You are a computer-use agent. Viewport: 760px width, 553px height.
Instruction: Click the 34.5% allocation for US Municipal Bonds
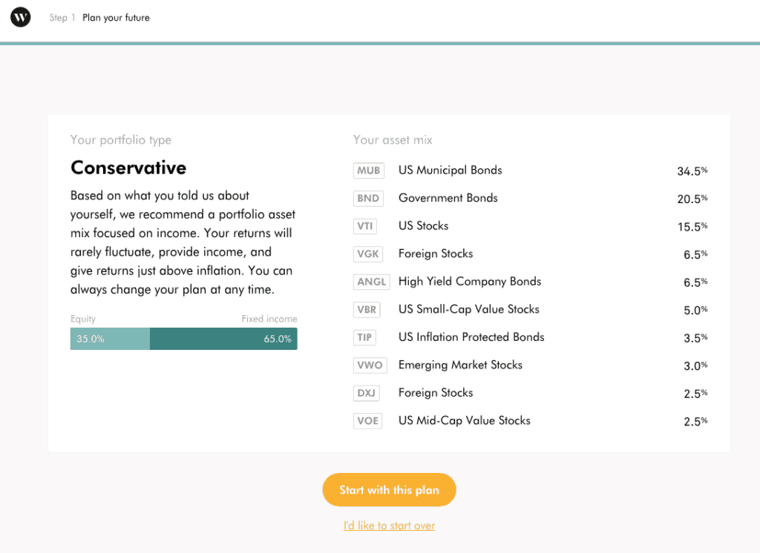(692, 170)
